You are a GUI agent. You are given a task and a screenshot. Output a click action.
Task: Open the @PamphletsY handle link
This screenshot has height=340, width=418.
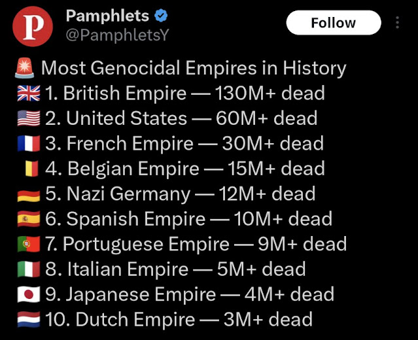117,35
